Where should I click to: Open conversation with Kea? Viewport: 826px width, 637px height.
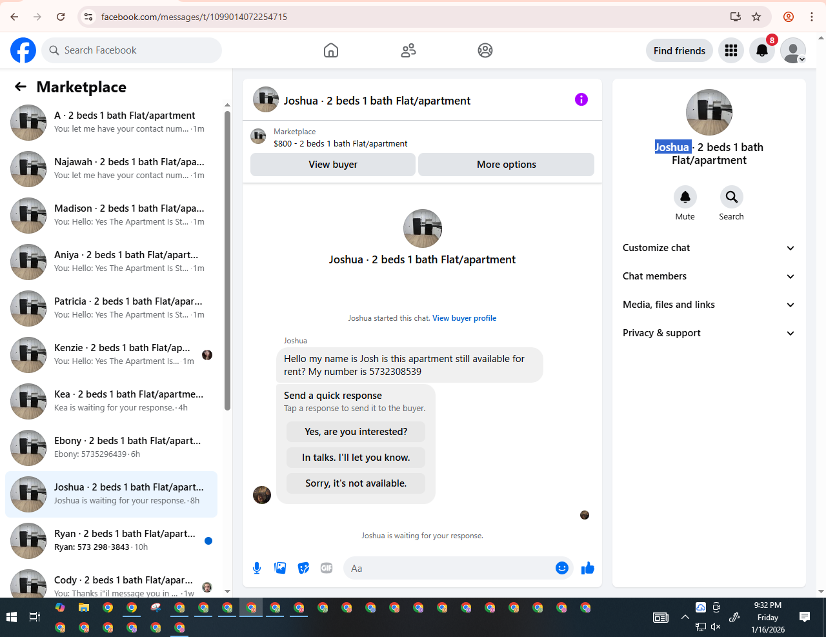coord(111,401)
